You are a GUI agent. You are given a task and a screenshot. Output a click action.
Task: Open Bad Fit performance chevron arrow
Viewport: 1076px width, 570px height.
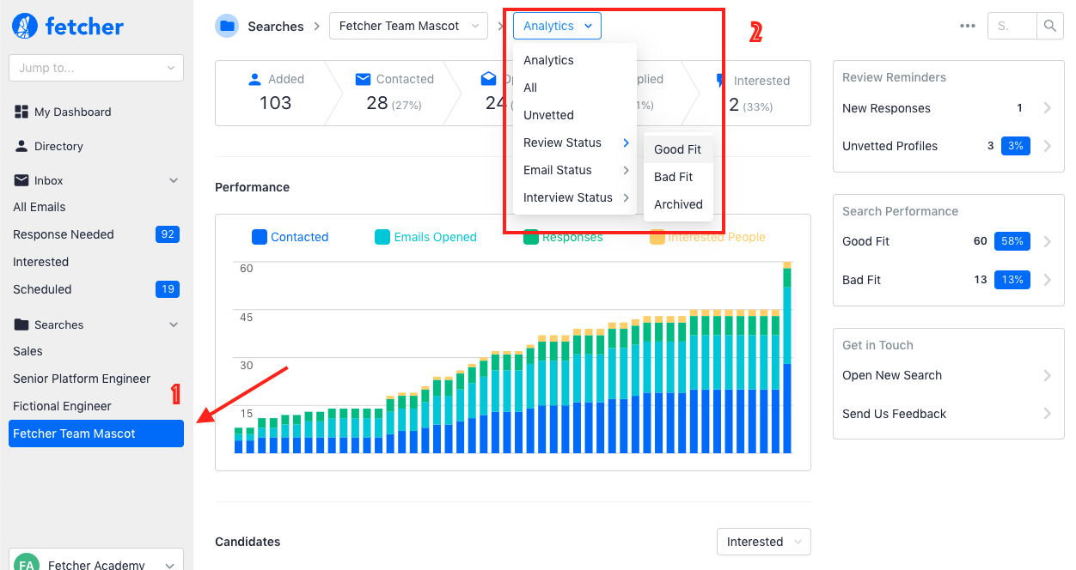coord(1047,280)
